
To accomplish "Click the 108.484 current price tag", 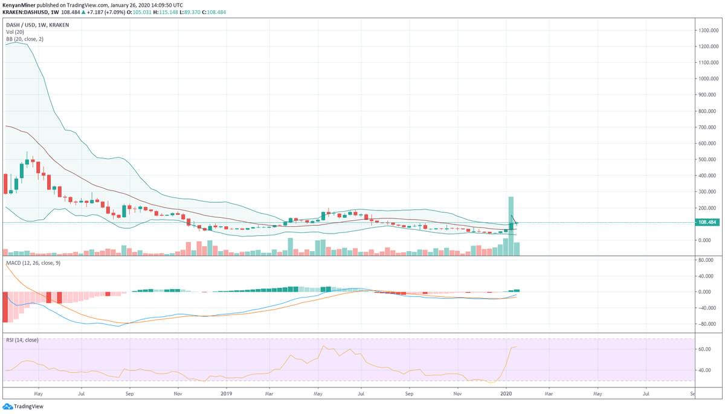I will (x=708, y=223).
